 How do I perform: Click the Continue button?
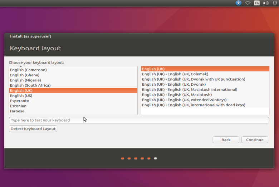click(x=255, y=140)
